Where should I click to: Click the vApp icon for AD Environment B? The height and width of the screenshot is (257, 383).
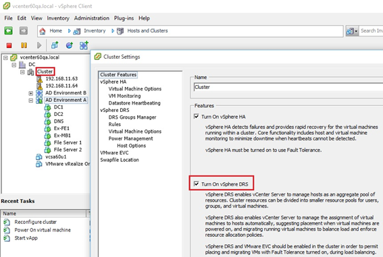[39, 93]
